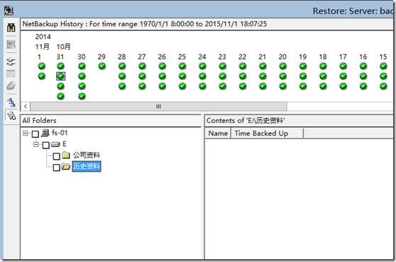Select the upper blue tree-view icon in left toolbar
Screen dimensions: 396x262
click(11, 102)
